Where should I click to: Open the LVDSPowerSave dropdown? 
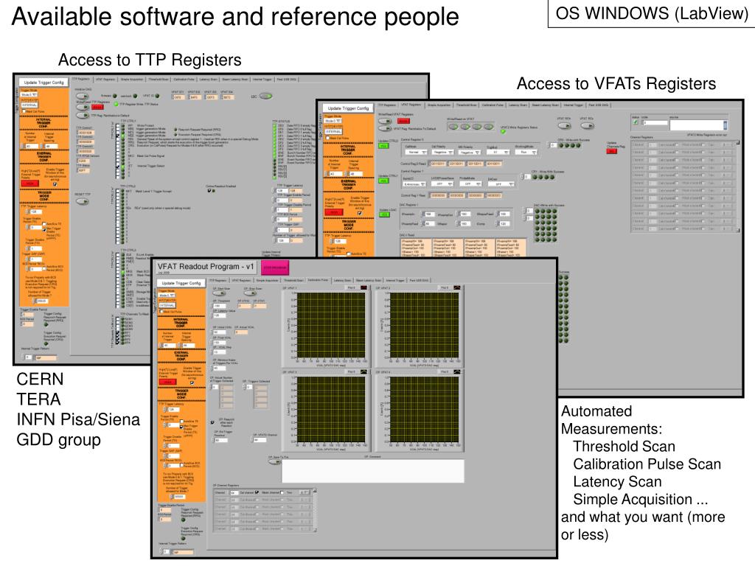[x=441, y=184]
